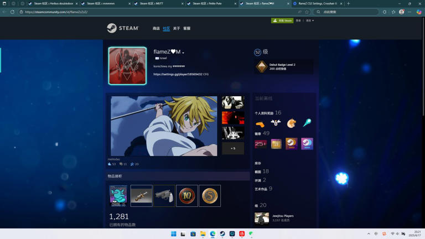
Task: Click the browser search box
Action: tap(346, 12)
